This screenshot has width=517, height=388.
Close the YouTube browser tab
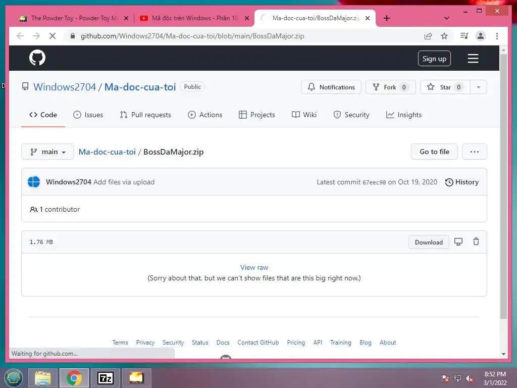246,19
